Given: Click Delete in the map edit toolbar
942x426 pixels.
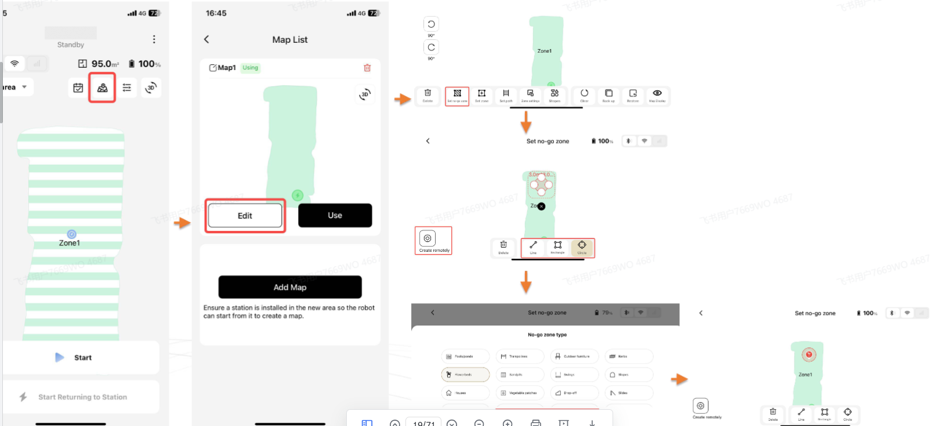Looking at the screenshot, I should click(427, 96).
